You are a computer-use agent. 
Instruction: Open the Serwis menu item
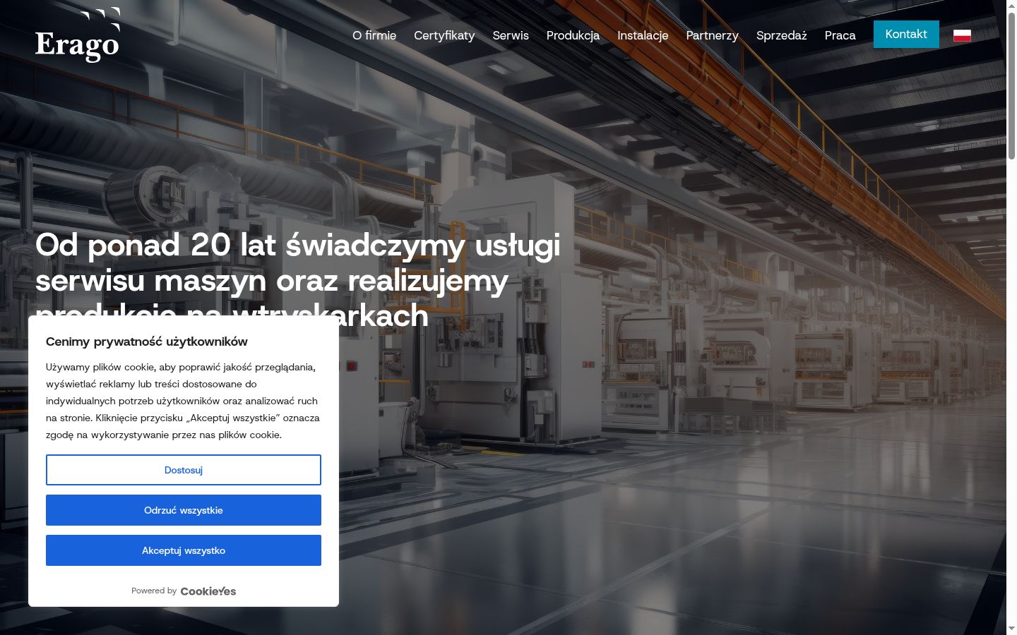(511, 35)
